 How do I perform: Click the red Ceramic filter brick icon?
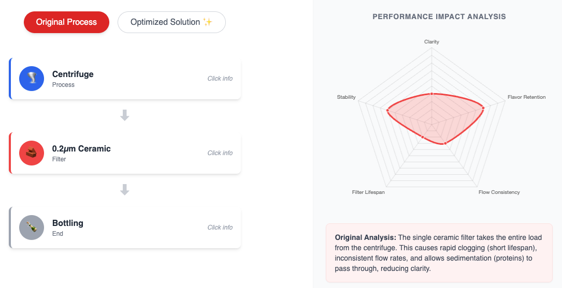pyautogui.click(x=32, y=153)
